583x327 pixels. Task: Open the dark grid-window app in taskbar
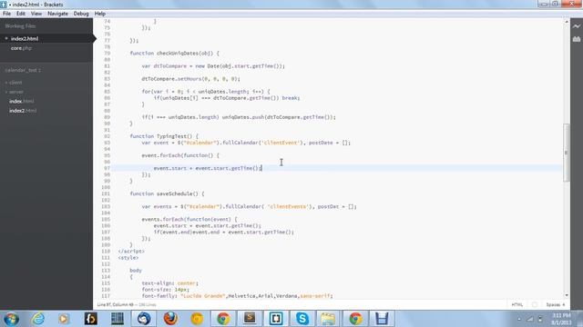[118, 319]
